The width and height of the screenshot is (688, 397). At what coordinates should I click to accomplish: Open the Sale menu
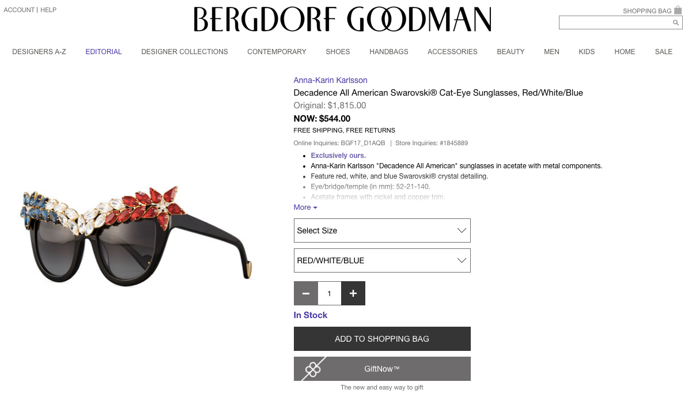click(663, 52)
